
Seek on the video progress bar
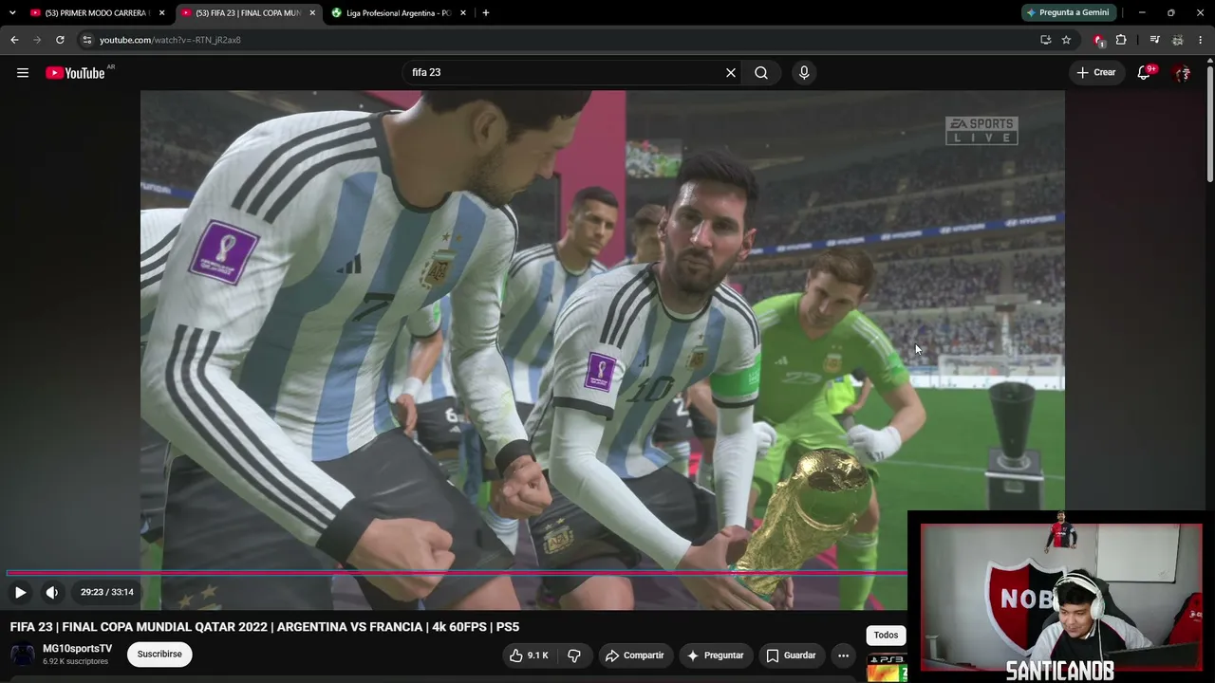tap(456, 573)
